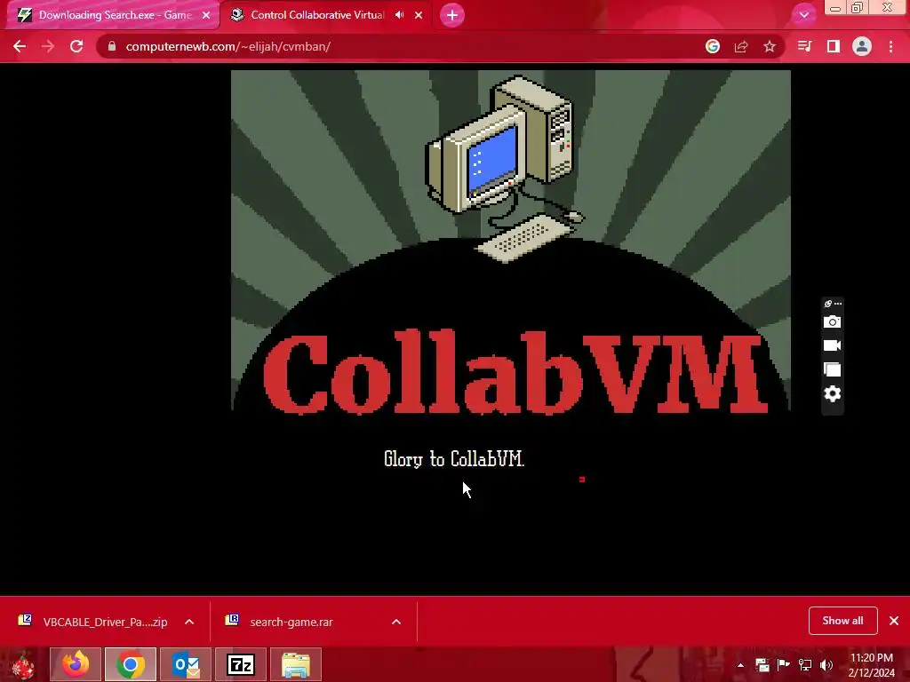Mute audio on the Collaborative Virtual tab

[x=399, y=15]
